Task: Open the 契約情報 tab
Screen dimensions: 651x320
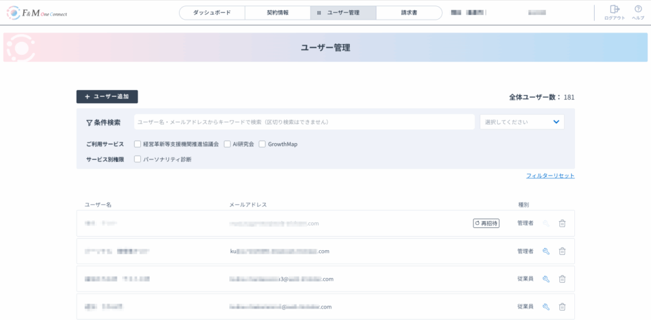Action: click(277, 13)
